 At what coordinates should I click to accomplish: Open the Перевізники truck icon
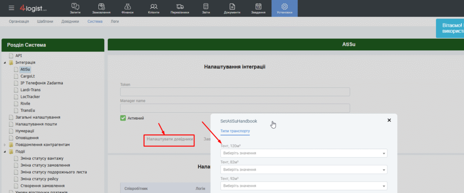click(x=179, y=8)
